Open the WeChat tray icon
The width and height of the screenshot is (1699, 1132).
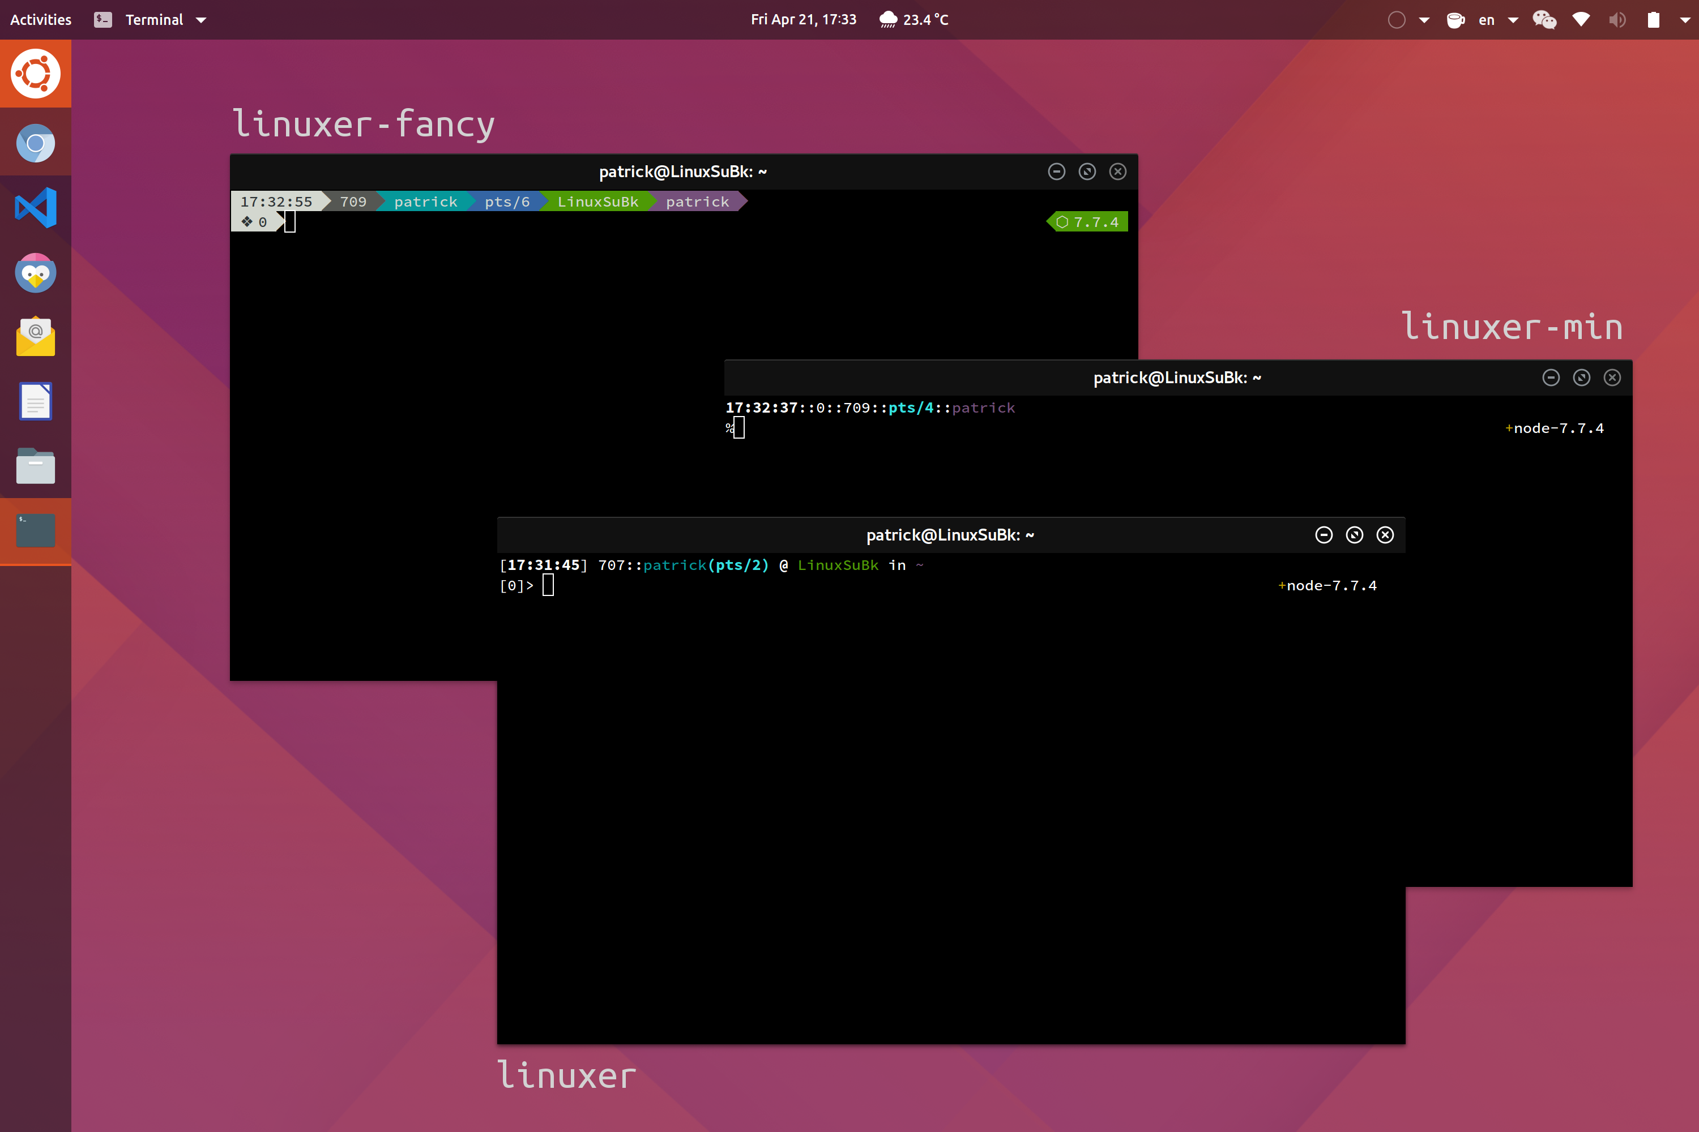(1544, 19)
